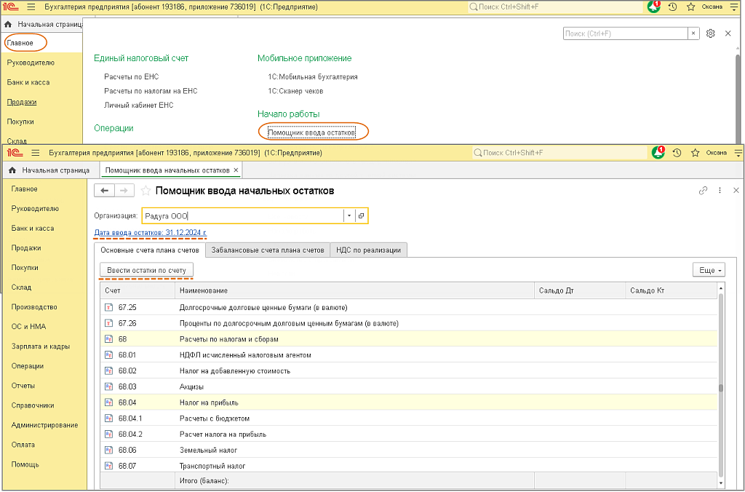Open the ОС и НМА section
The image size is (745, 492).
click(x=28, y=327)
